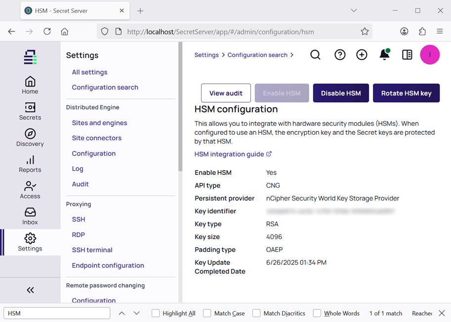Open a new browser tab
451x322 pixels.
pos(140,11)
